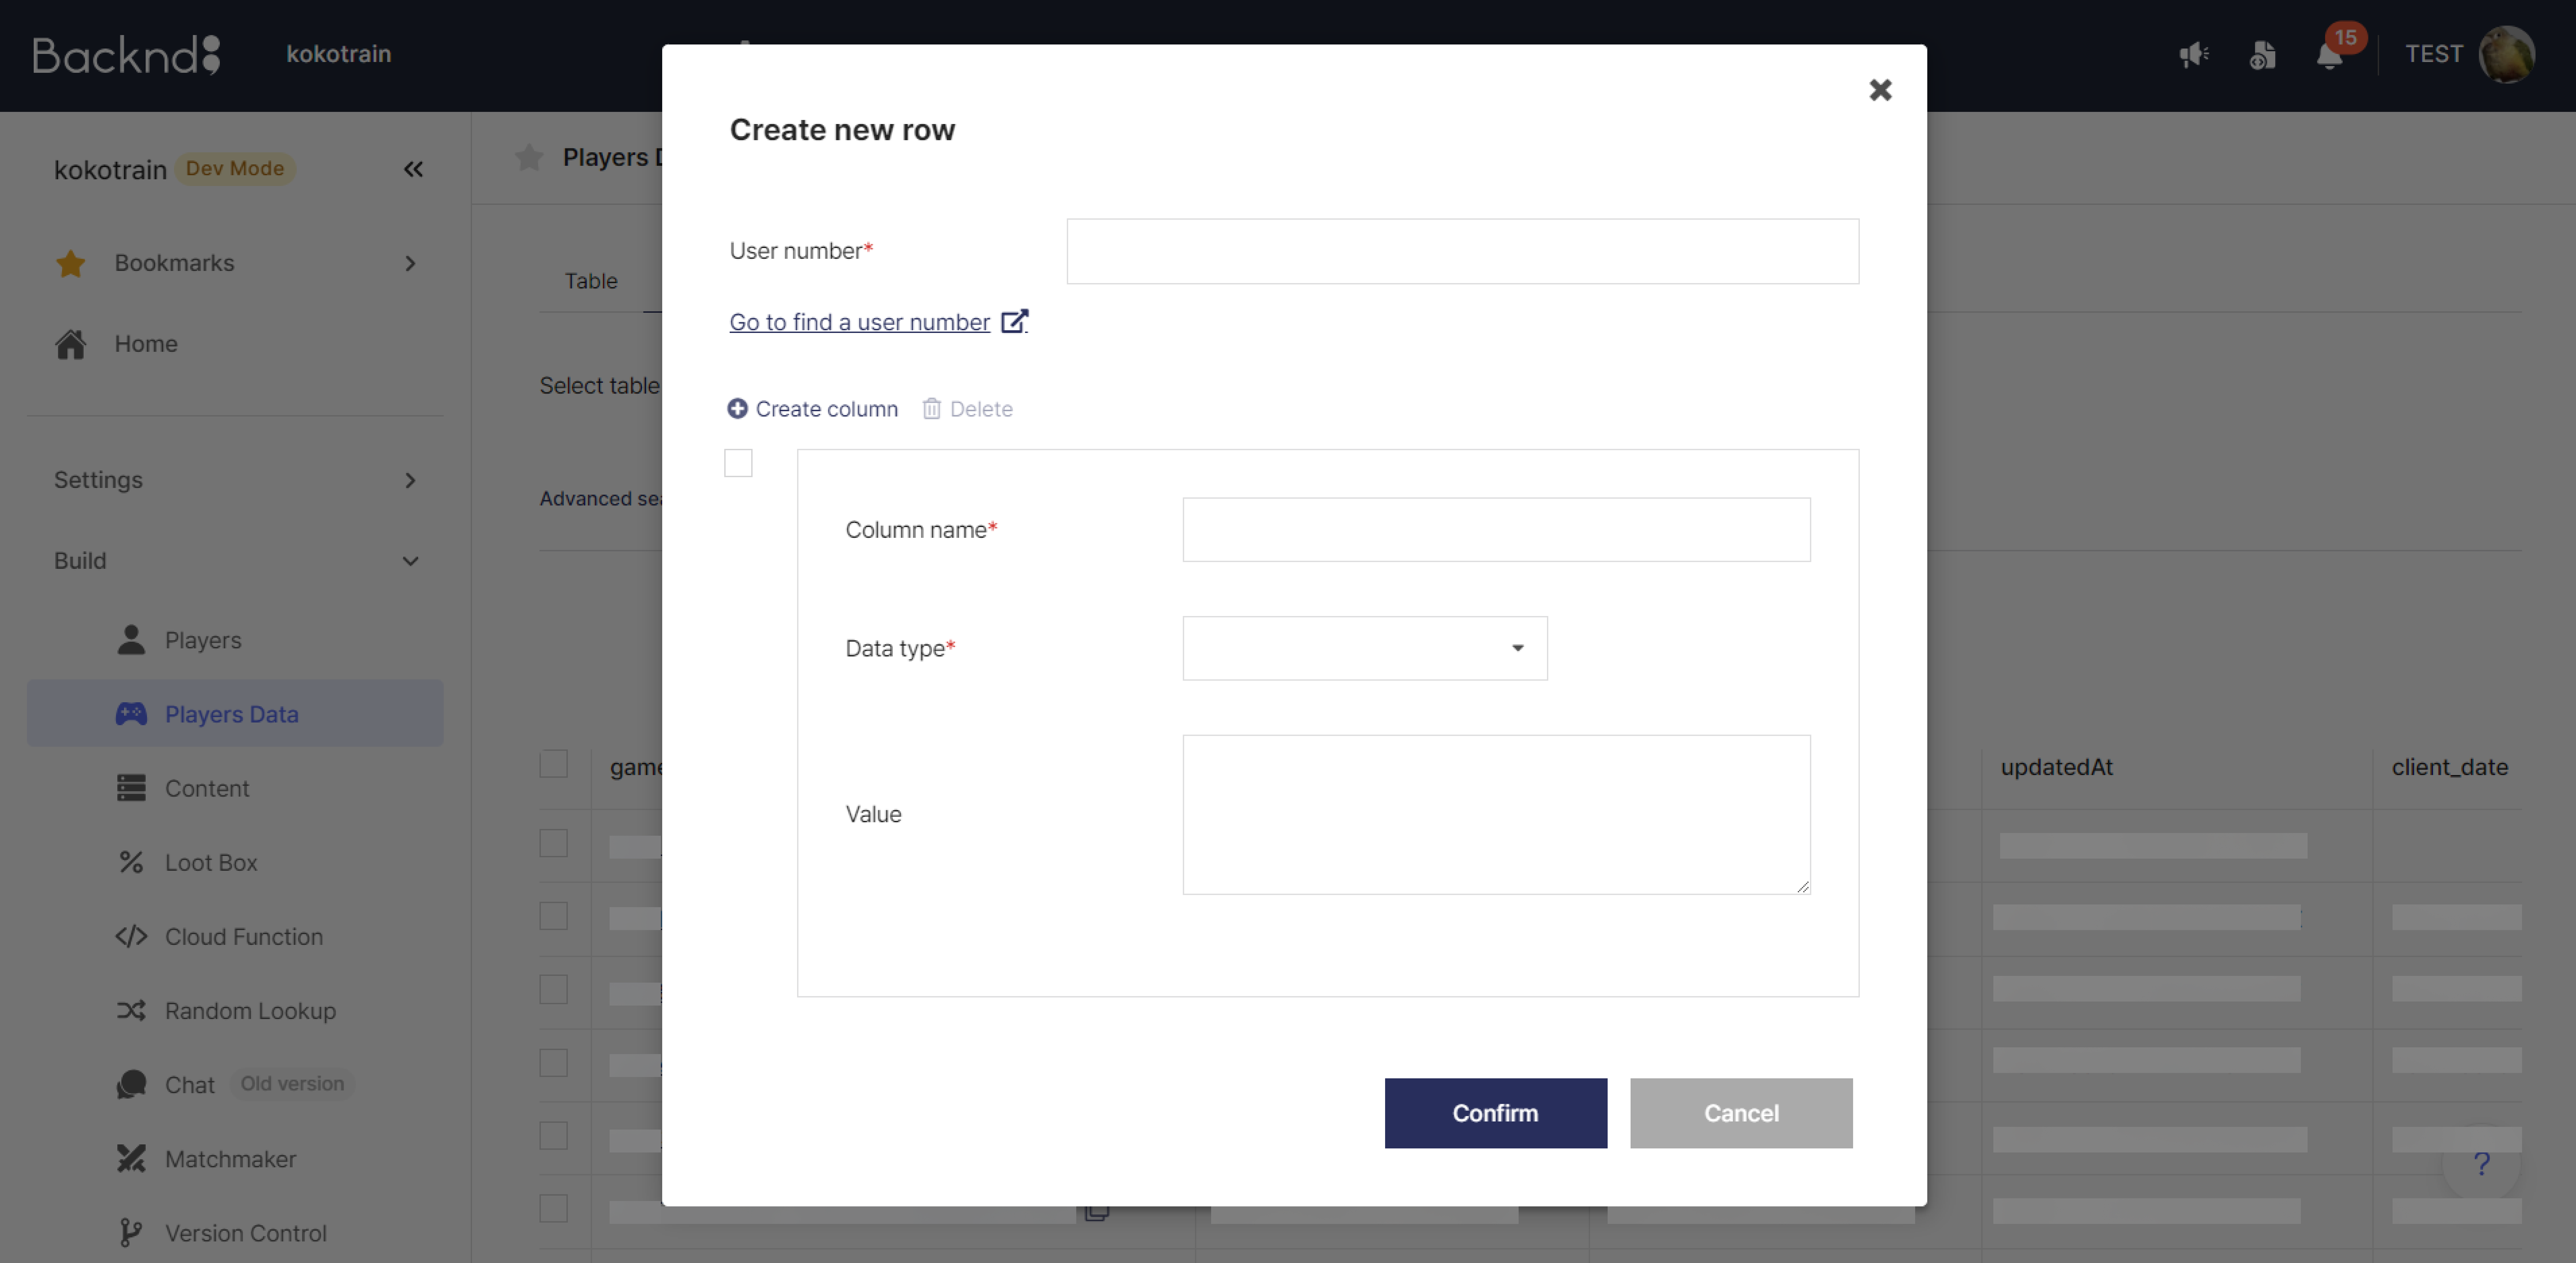2576x1263 pixels.
Task: Click the Settings section label
Action: pos(98,481)
